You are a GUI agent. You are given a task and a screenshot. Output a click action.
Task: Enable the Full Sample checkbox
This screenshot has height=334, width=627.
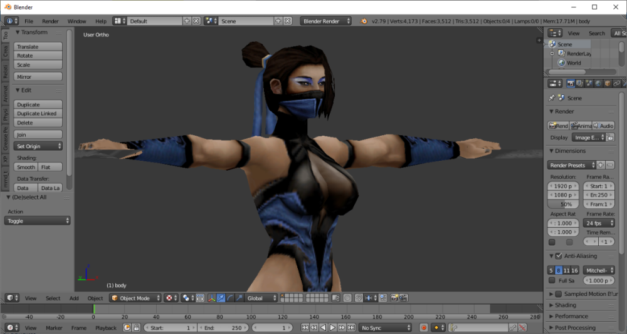coord(552,281)
